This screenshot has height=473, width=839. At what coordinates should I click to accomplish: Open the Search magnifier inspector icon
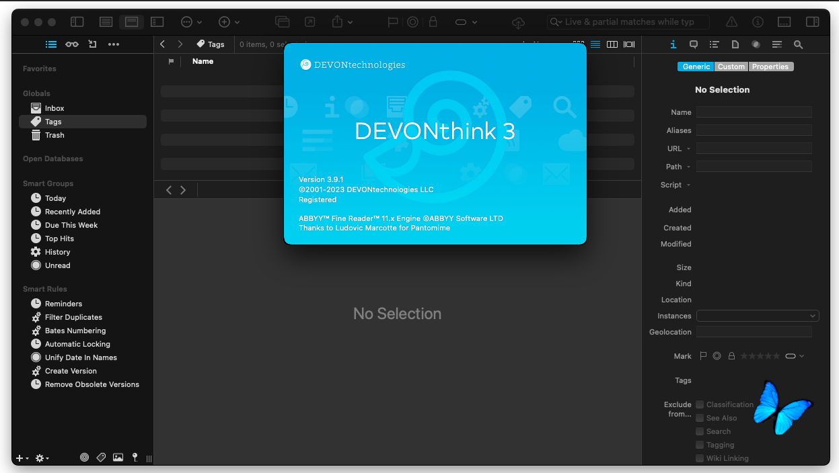pos(798,44)
